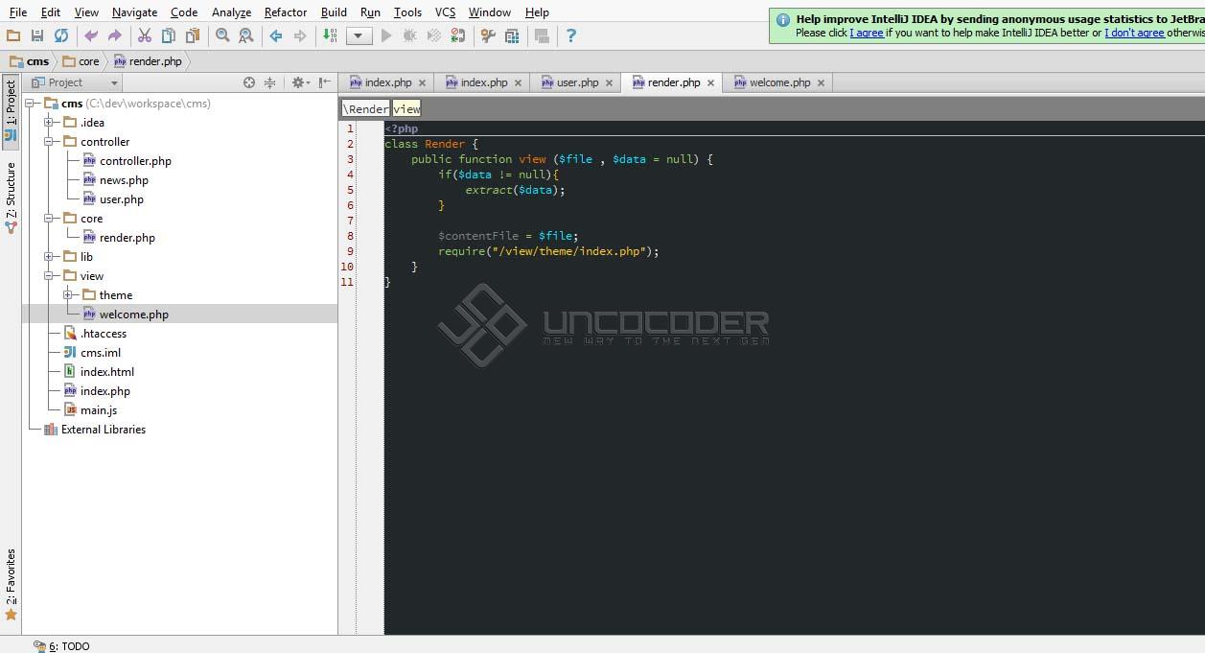Expand the lib folder node

click(x=48, y=257)
